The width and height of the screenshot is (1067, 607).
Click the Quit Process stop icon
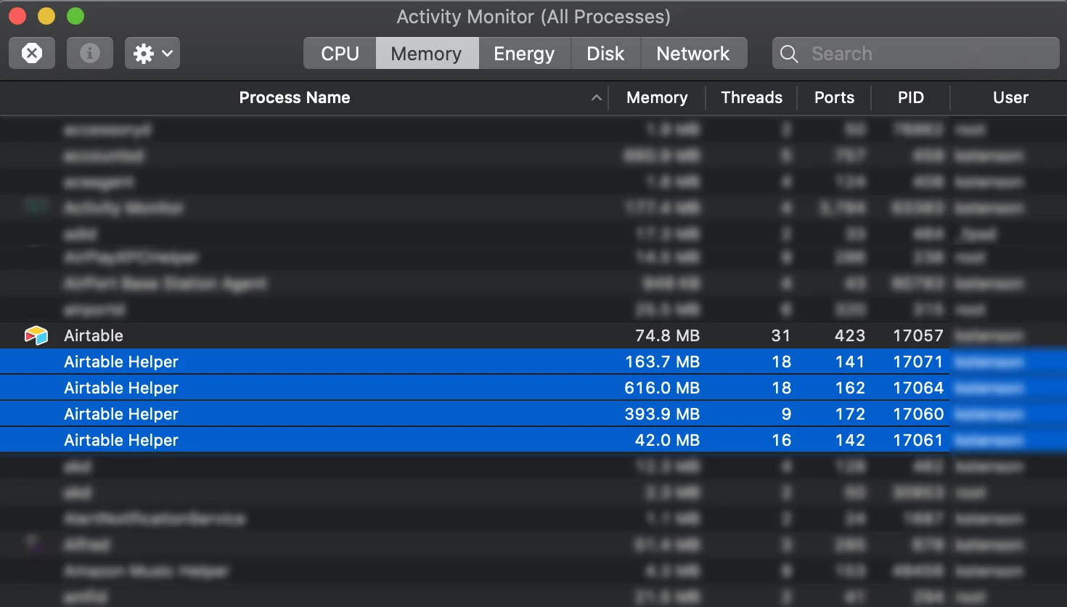32,53
